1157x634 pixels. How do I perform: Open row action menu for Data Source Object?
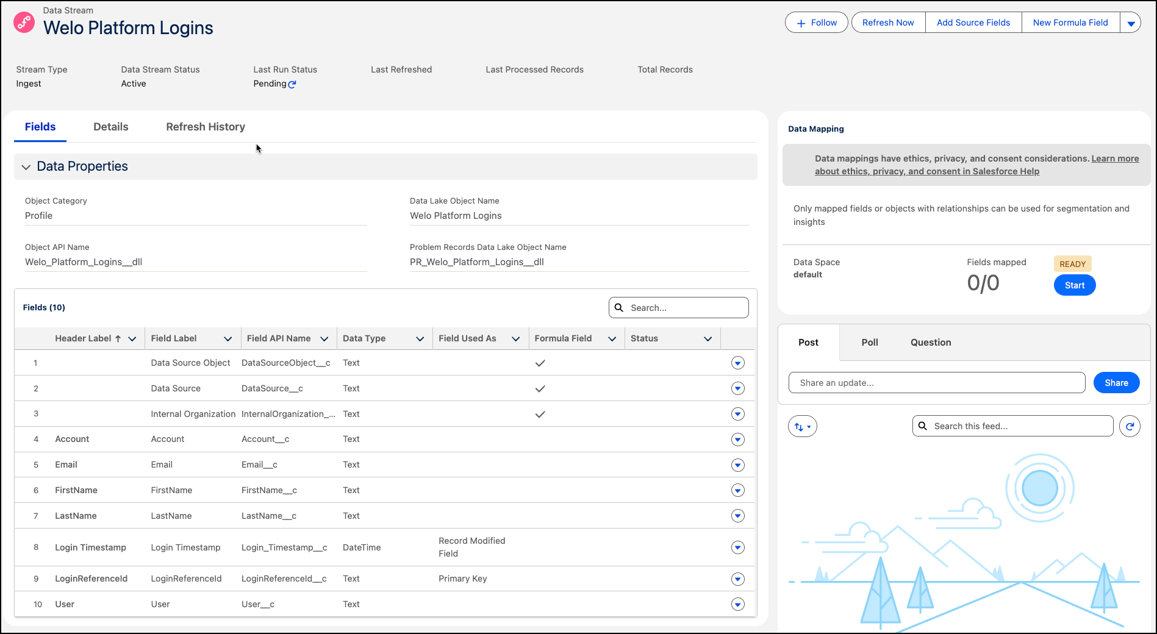click(737, 363)
